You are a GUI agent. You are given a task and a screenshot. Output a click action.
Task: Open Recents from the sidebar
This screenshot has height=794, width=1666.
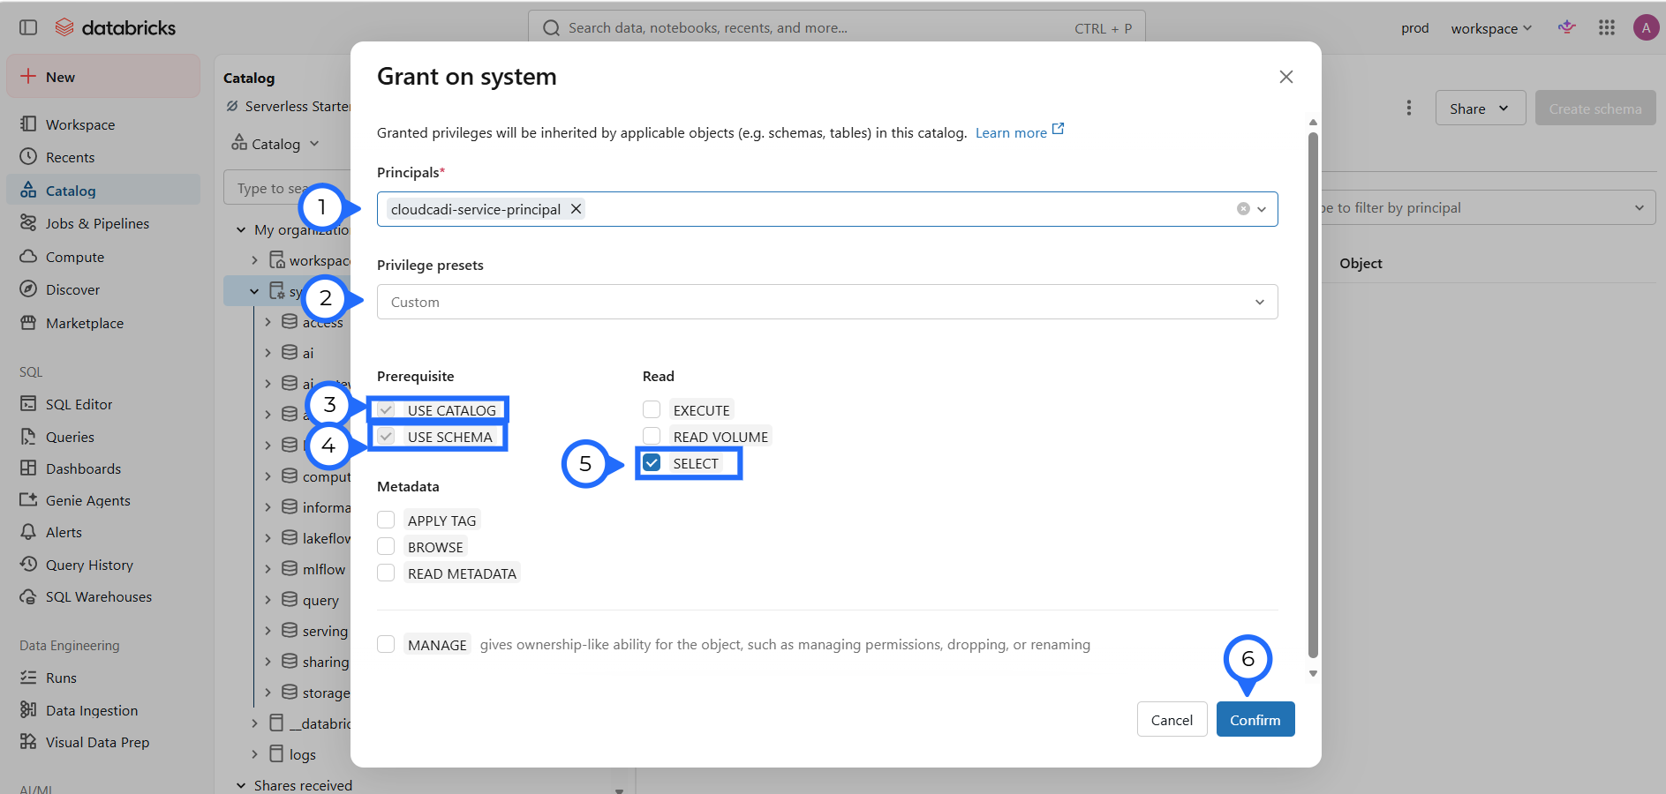[103, 157]
